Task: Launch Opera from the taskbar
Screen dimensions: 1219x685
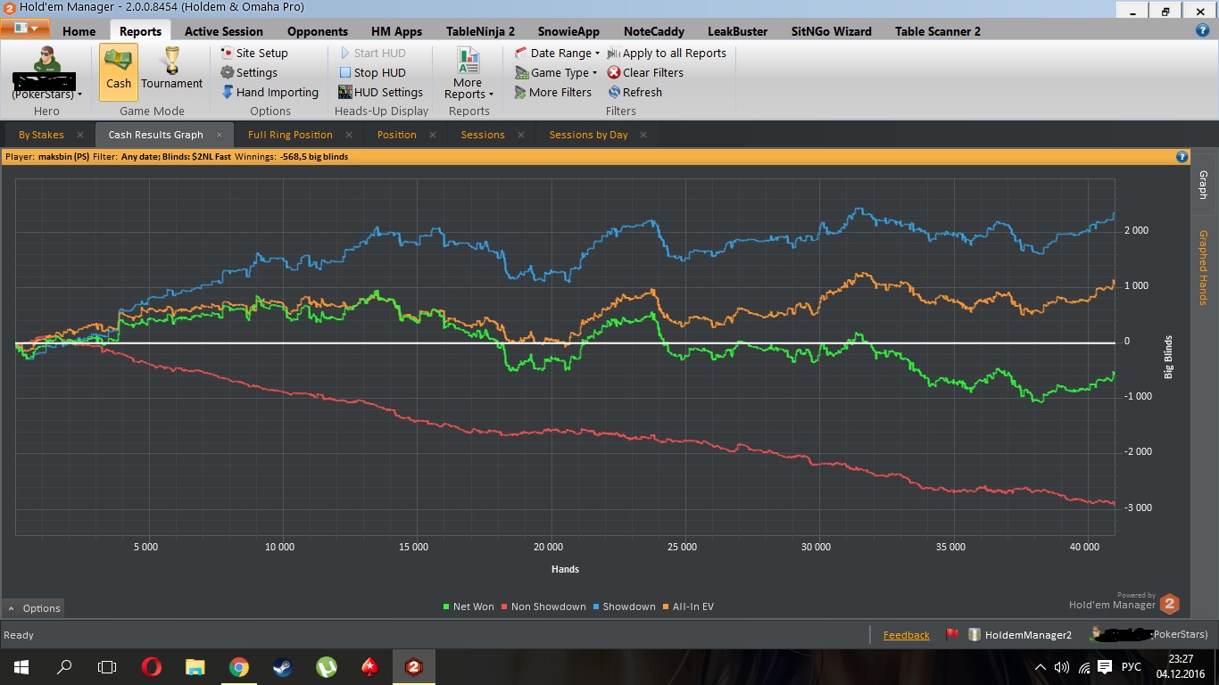Action: pos(152,666)
